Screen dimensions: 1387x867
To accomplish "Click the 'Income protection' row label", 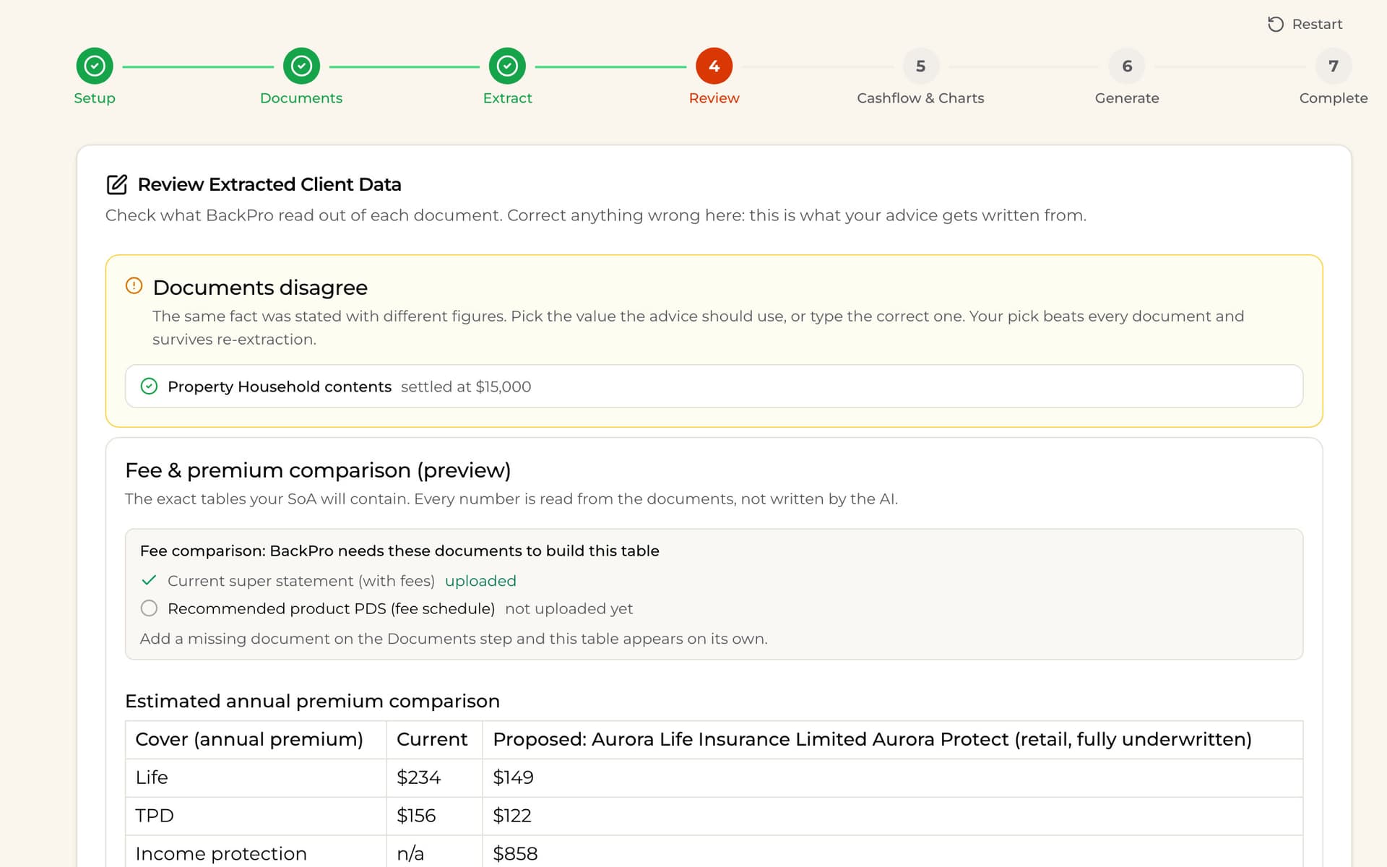I will pos(221,853).
